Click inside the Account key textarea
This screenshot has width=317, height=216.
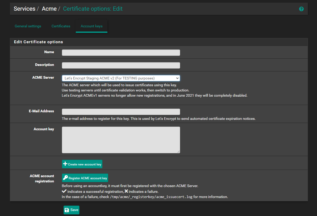(121, 140)
